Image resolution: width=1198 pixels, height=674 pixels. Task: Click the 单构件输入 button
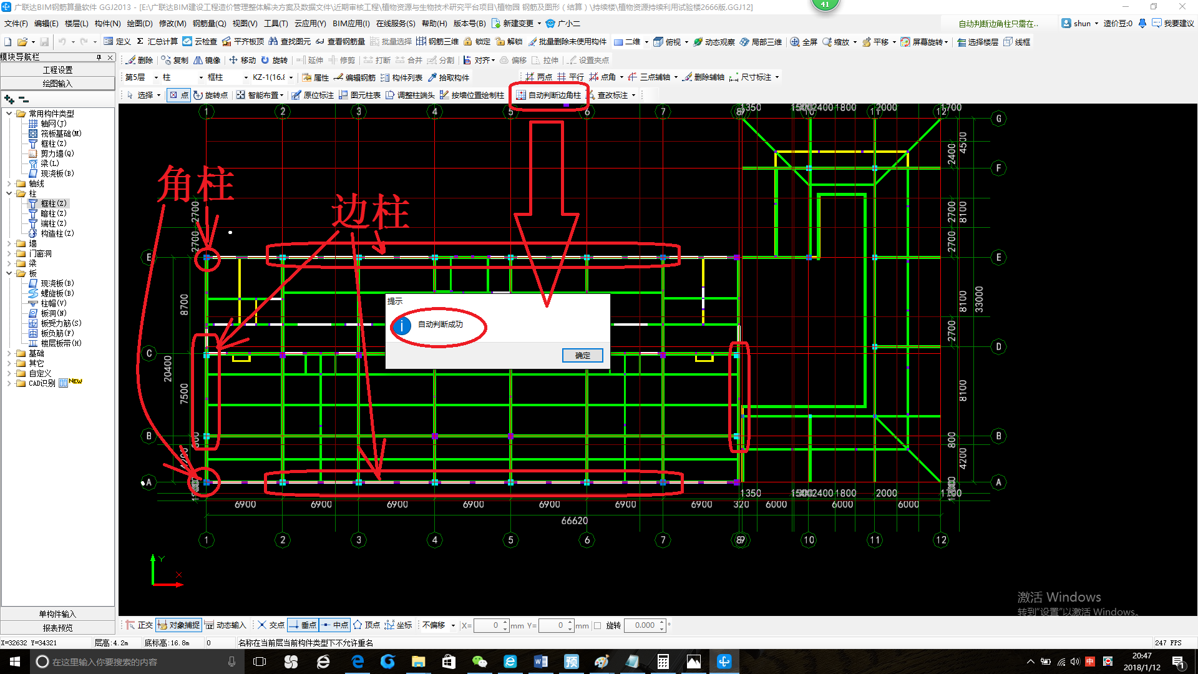[57, 614]
